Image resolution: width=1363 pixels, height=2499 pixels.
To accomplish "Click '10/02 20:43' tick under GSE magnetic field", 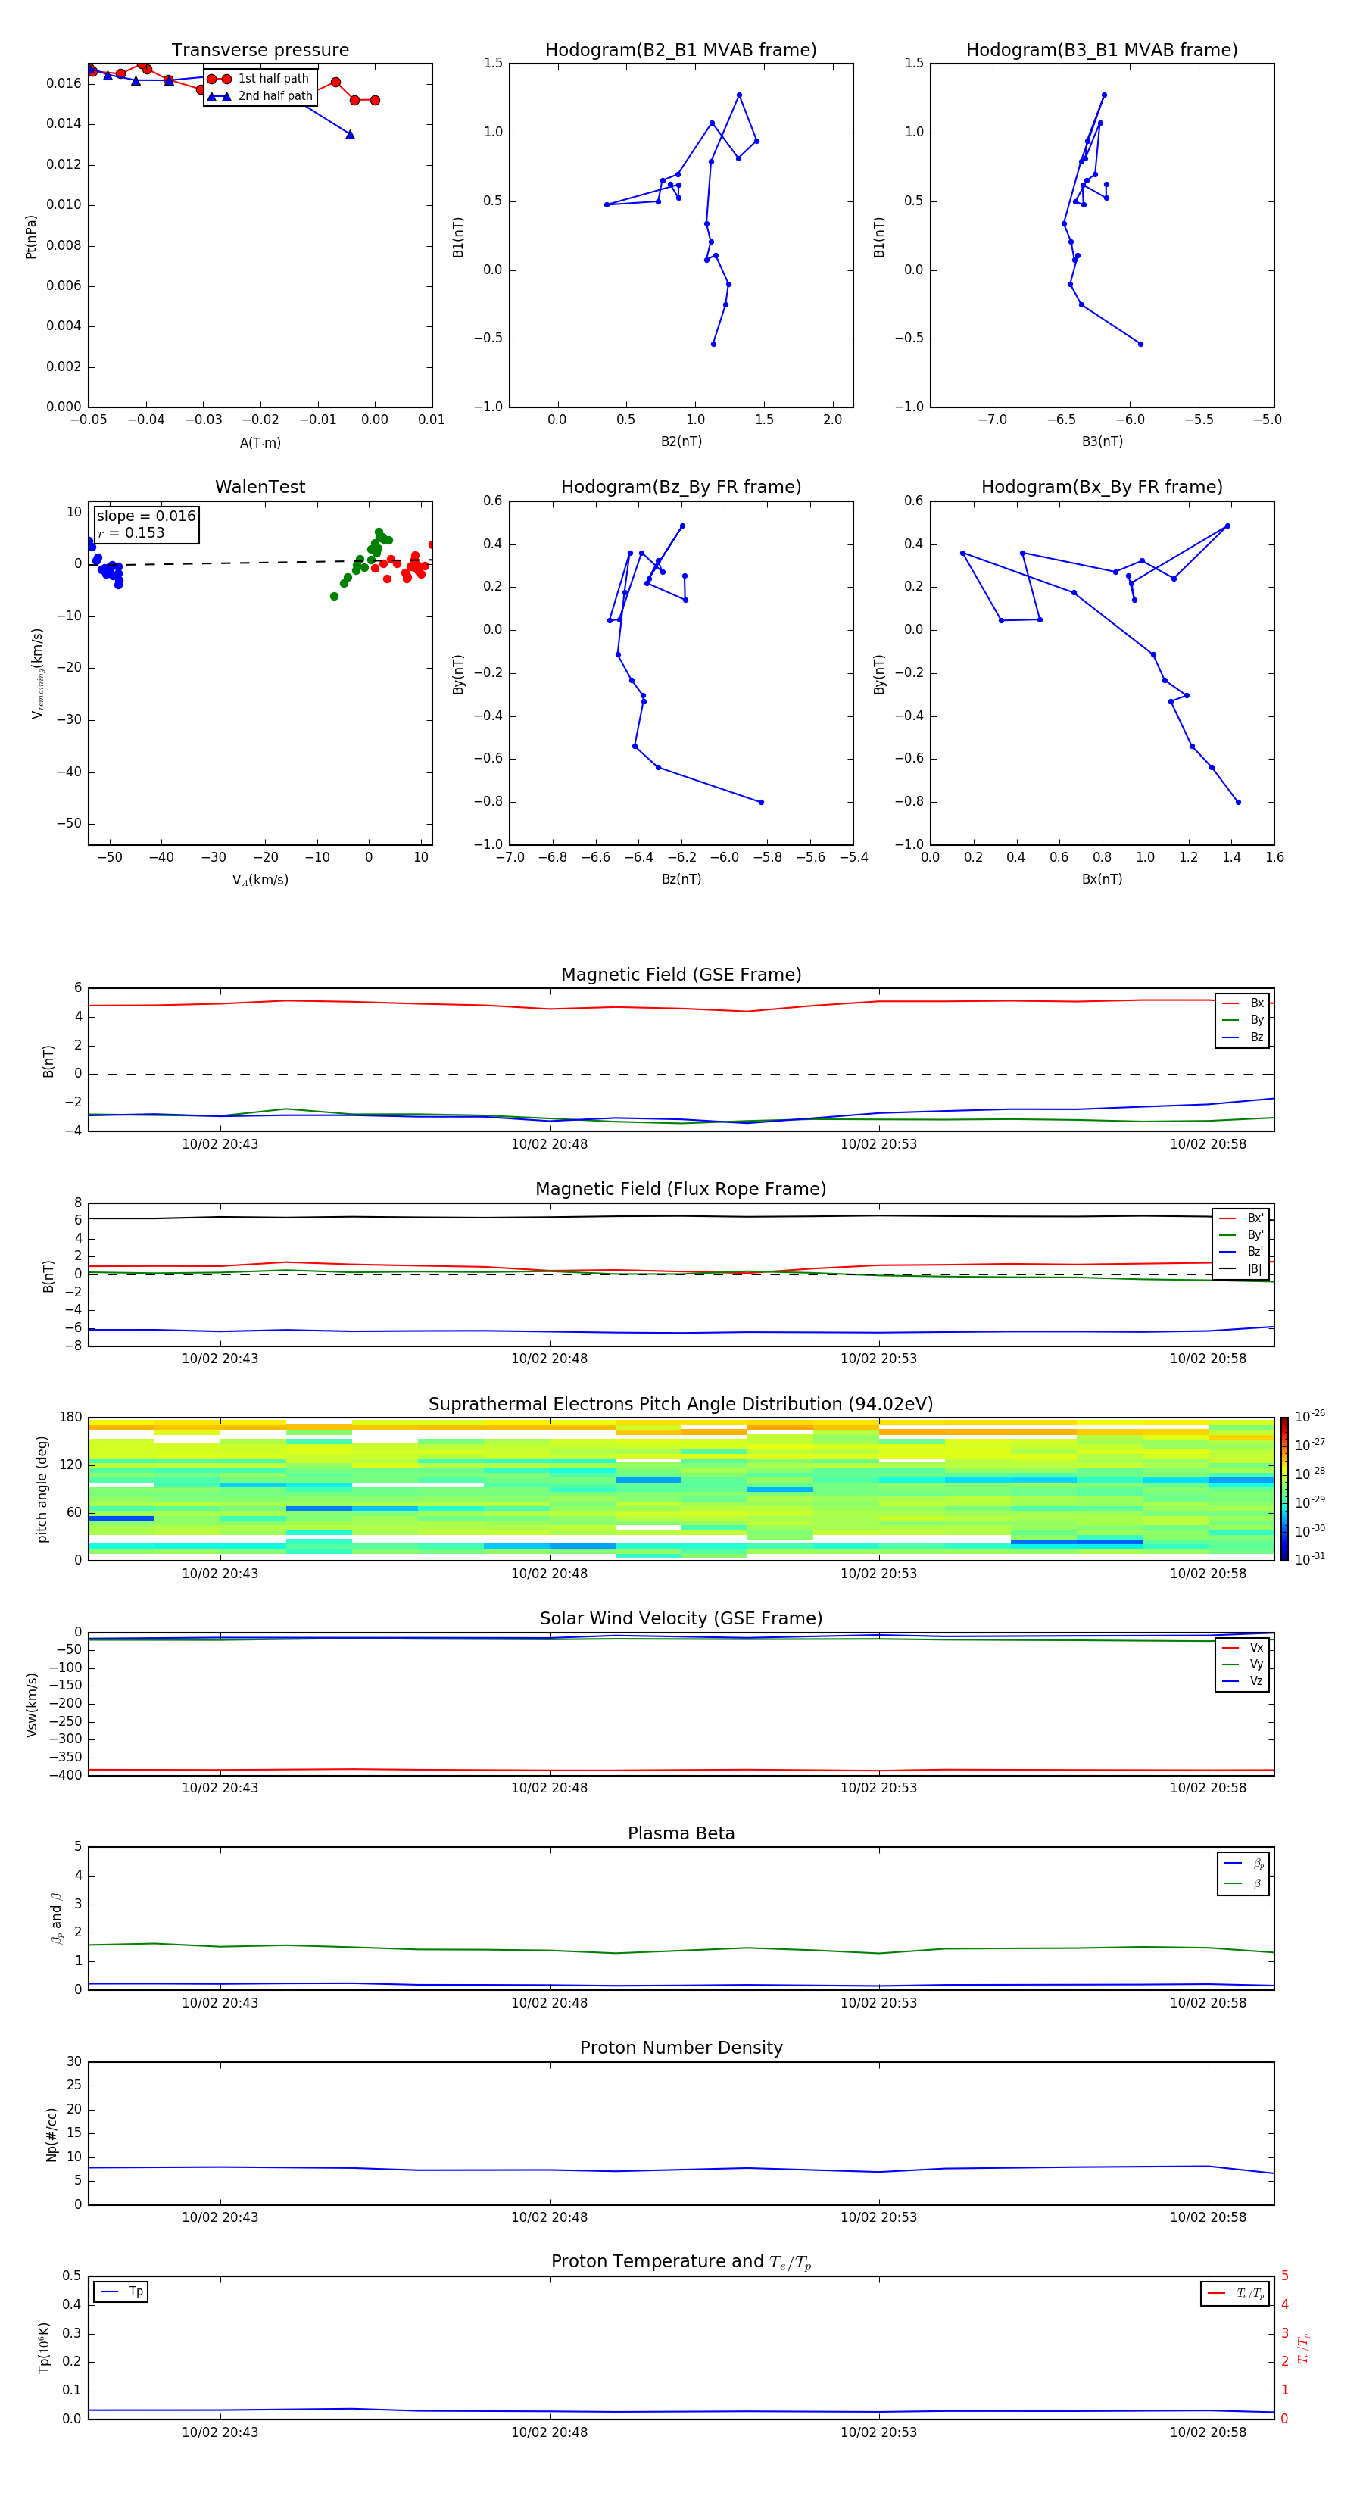I will click(x=220, y=1145).
